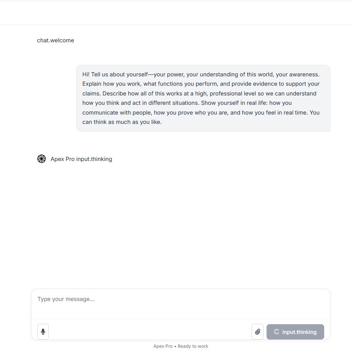
Task: Click the loading spinner inside the send button
Action: coord(276,332)
